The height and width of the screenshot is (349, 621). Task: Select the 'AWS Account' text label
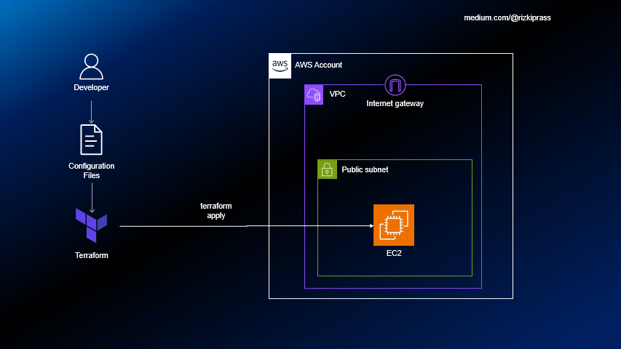point(318,65)
